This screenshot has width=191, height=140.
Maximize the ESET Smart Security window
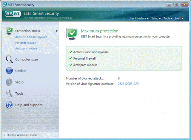177,5
